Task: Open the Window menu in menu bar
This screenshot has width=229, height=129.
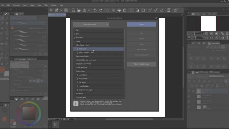Action: click(54, 5)
